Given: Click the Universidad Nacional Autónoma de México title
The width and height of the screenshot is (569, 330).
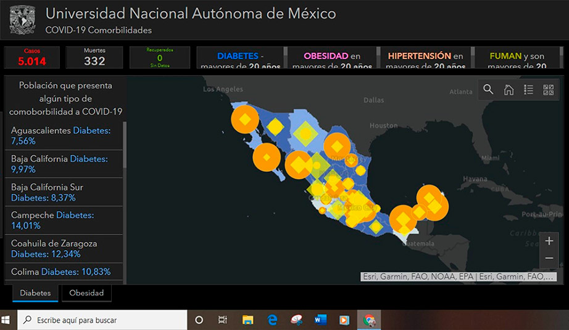Looking at the screenshot, I should [x=191, y=14].
